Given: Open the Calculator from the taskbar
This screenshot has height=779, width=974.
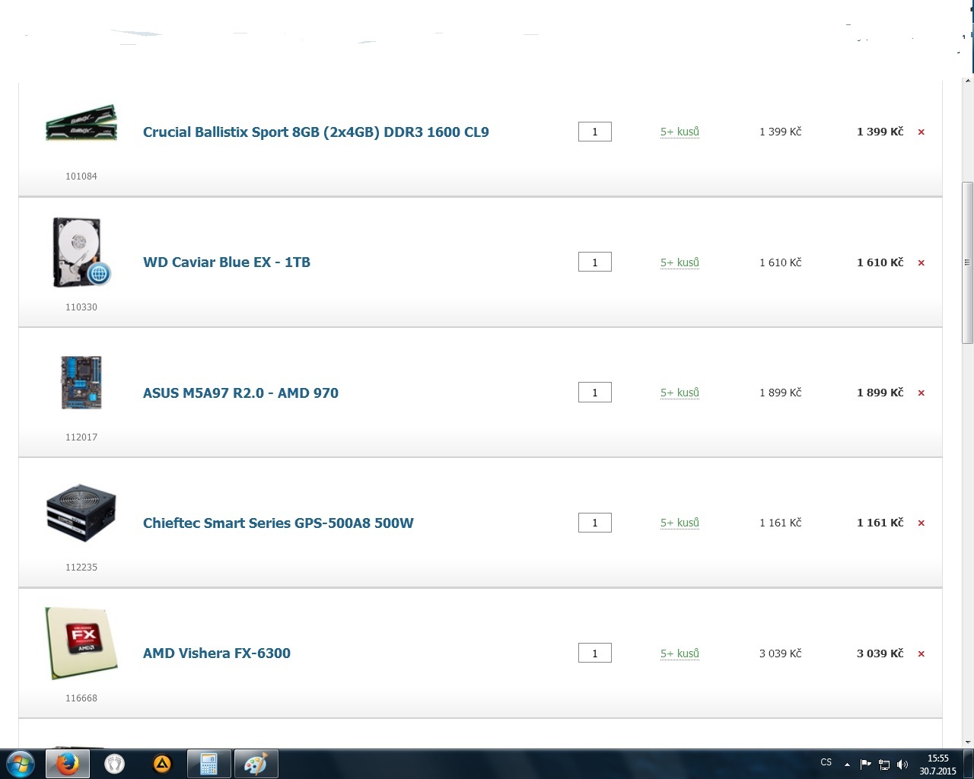Looking at the screenshot, I should click(208, 763).
